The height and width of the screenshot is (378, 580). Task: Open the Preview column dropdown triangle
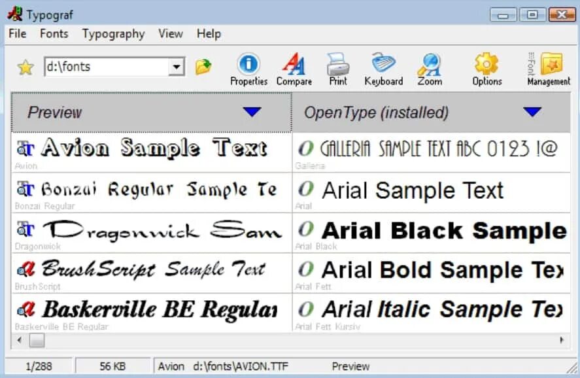click(252, 112)
